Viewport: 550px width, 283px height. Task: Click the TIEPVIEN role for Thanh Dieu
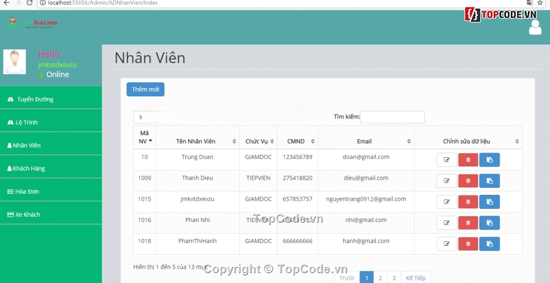258,178
